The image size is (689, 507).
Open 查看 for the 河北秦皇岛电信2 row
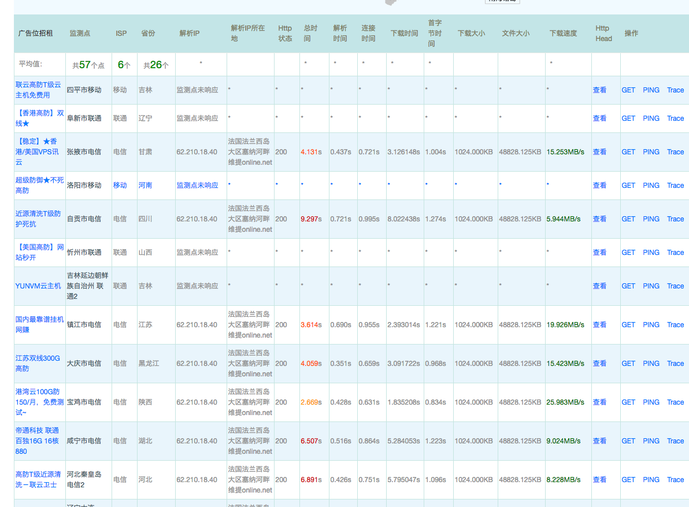pos(599,480)
